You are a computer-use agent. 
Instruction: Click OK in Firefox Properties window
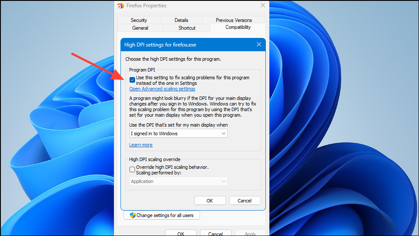[181, 233]
